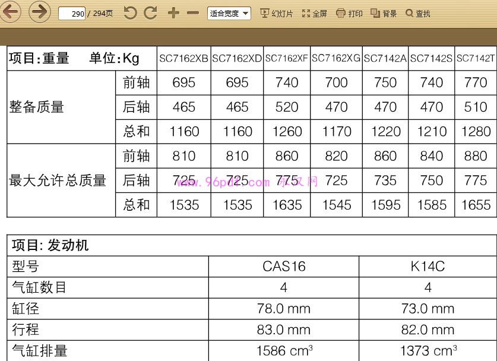
Task: Click the K14C engine model cell
Action: pos(428,267)
